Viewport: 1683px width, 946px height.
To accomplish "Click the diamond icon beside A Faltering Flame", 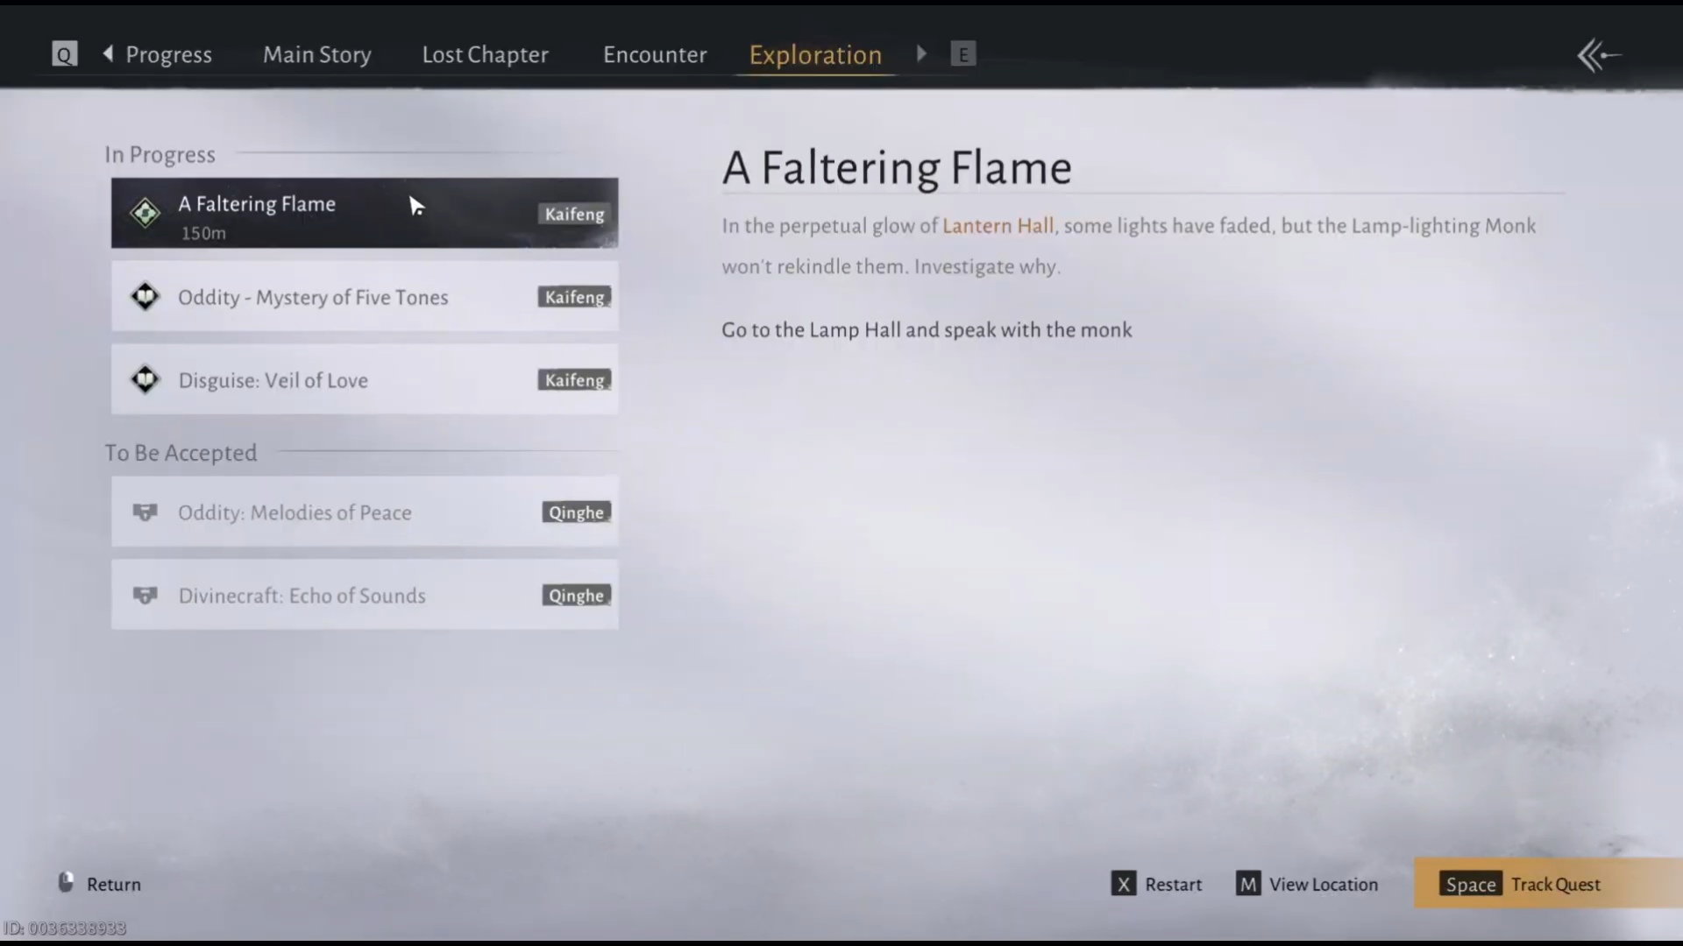I will 145,213.
